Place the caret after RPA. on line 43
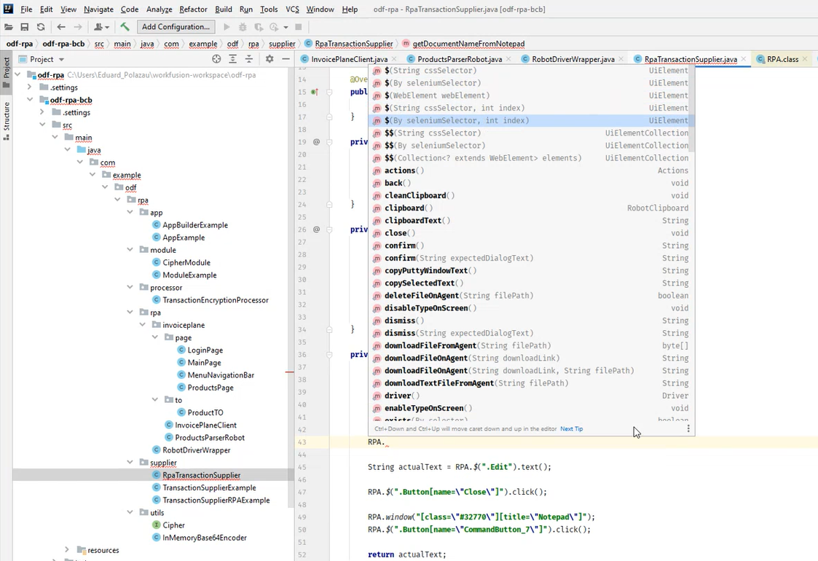 (385, 442)
